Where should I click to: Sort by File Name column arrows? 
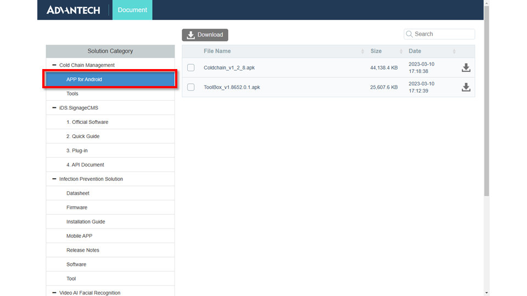[362, 52]
